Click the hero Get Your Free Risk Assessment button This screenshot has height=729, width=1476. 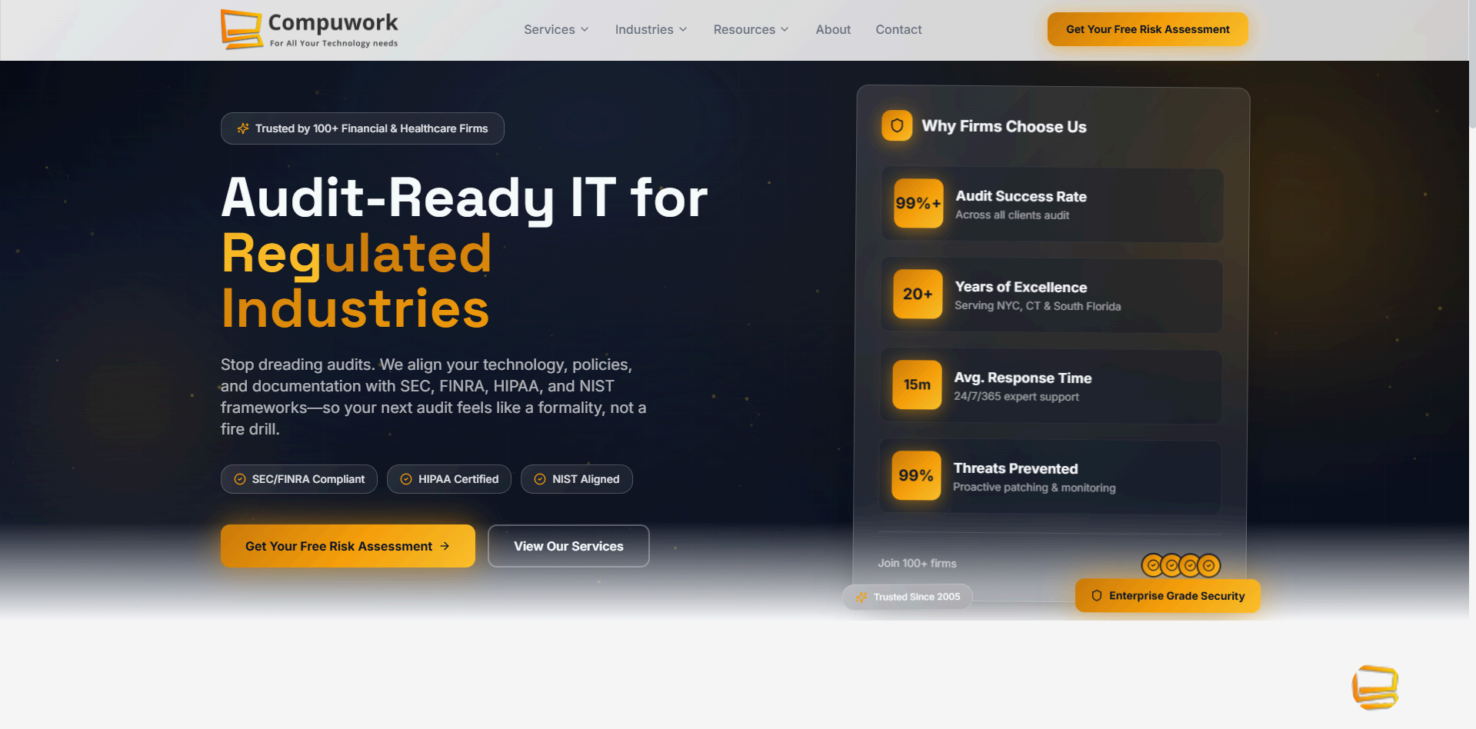(x=348, y=546)
